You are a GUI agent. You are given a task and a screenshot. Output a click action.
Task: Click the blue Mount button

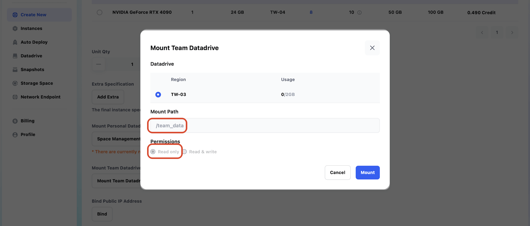tap(368, 173)
